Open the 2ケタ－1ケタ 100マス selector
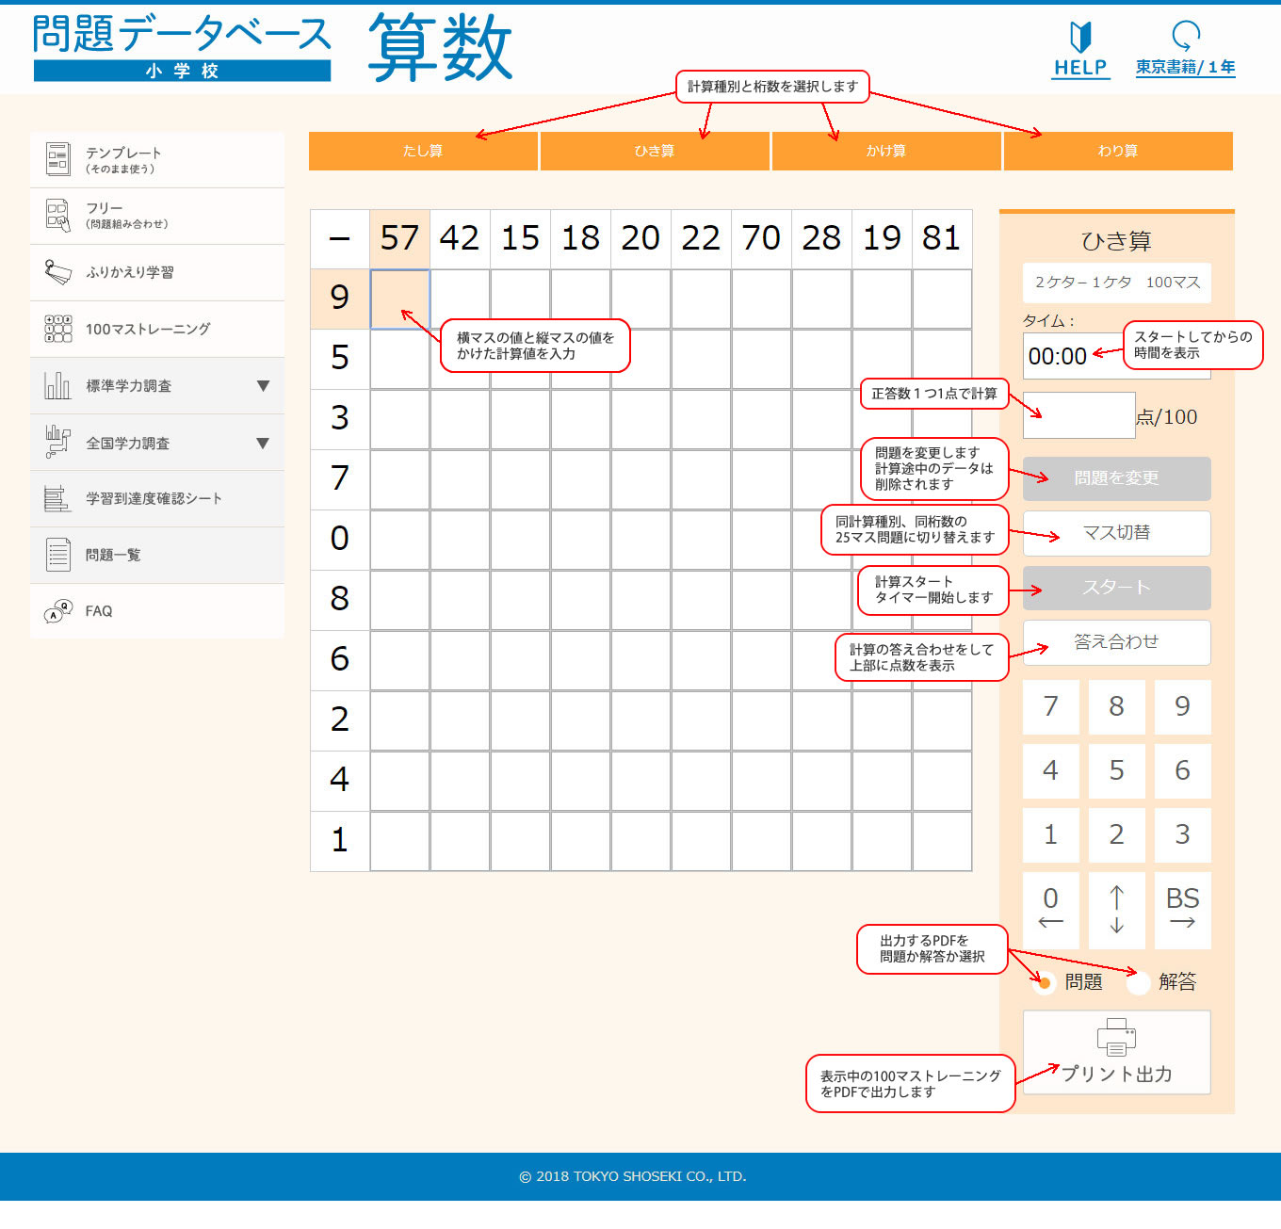The height and width of the screenshot is (1229, 1281). pos(1116,283)
